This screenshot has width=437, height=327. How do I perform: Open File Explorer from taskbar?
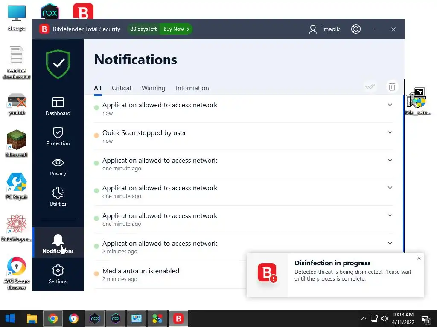(32, 318)
